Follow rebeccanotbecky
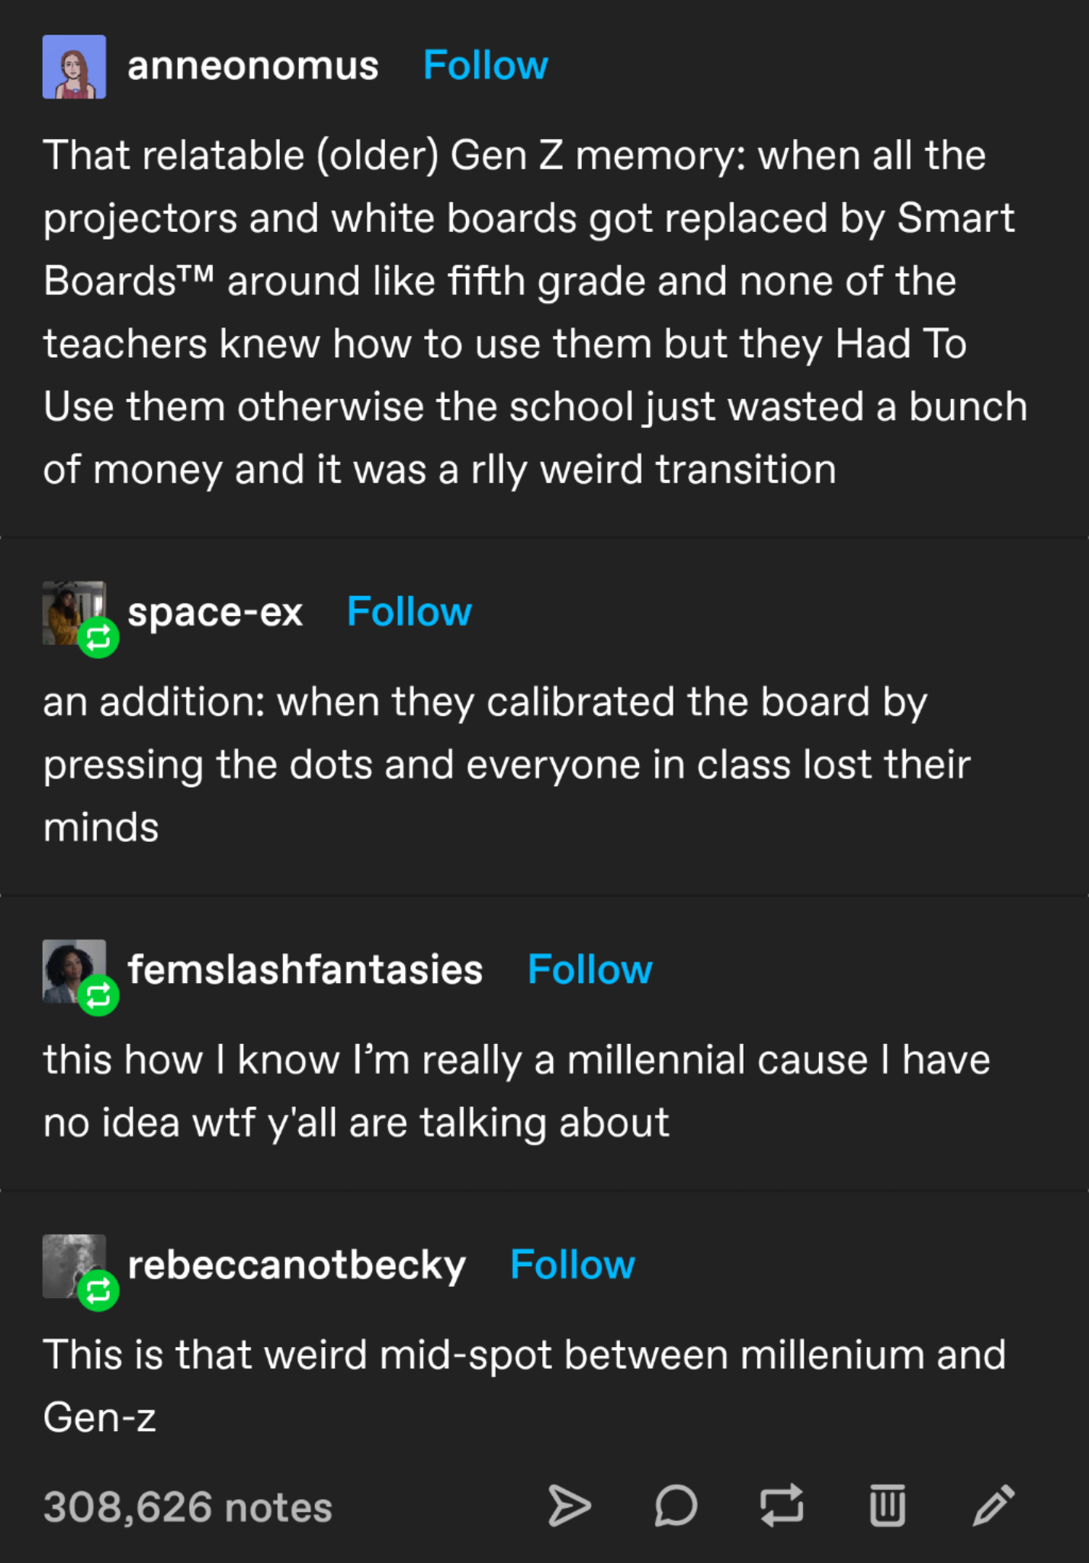The width and height of the screenshot is (1089, 1563). (x=572, y=1265)
